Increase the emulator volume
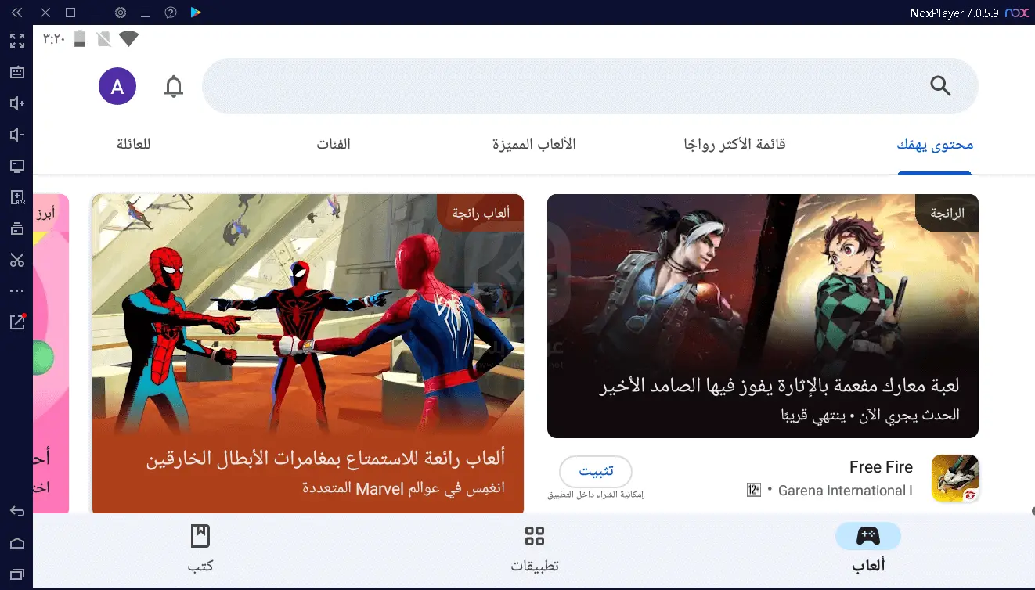 [x=17, y=103]
